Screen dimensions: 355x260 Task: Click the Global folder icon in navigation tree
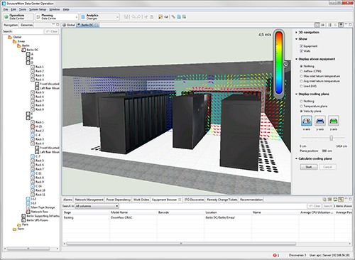(x=10, y=37)
